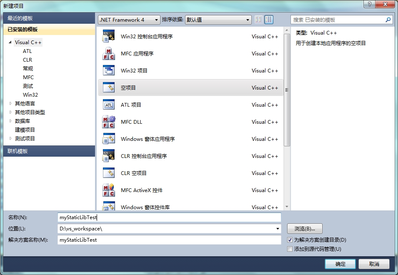
Task: Open the 最近的模板 section
Action: pyautogui.click(x=49, y=18)
